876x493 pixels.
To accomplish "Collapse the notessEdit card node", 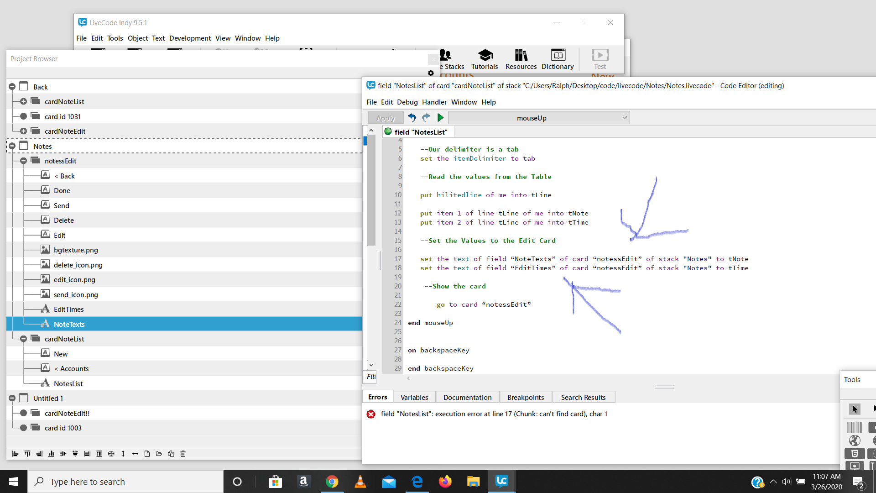I will tap(23, 161).
